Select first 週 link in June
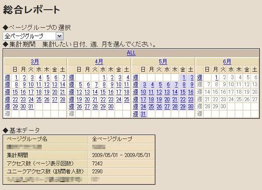Screen dimensions: 262x190 point(200,77)
